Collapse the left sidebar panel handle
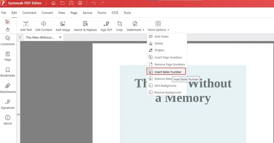The width and height of the screenshot is (274, 143). 18,114
